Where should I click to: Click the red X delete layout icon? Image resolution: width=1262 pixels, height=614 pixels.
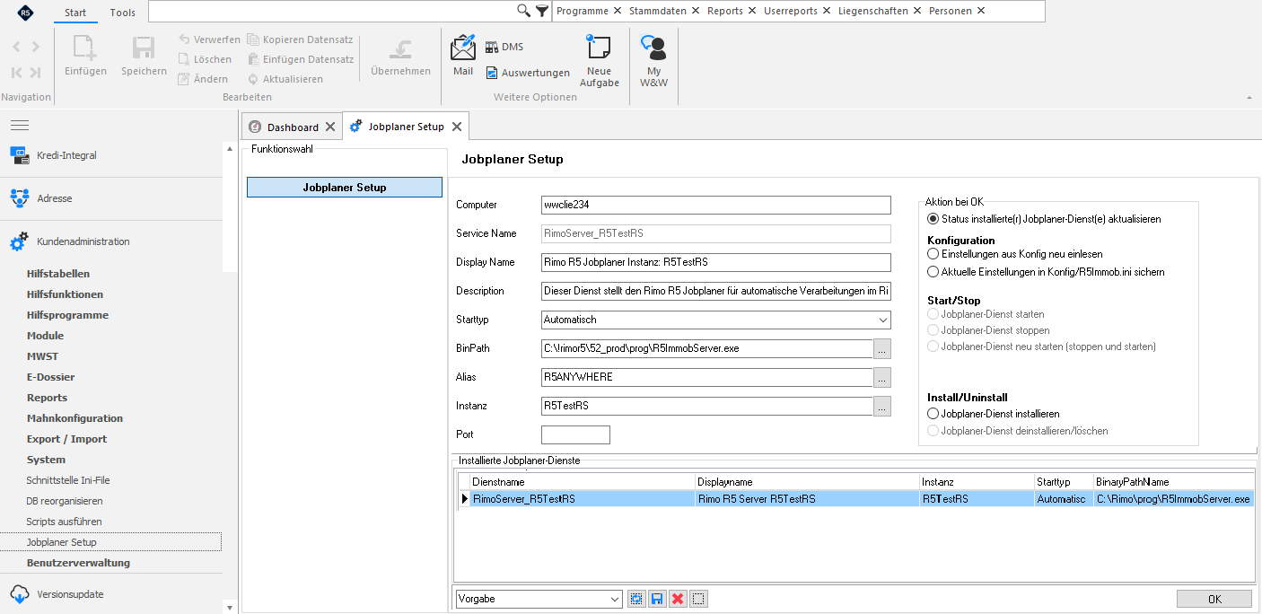point(678,599)
